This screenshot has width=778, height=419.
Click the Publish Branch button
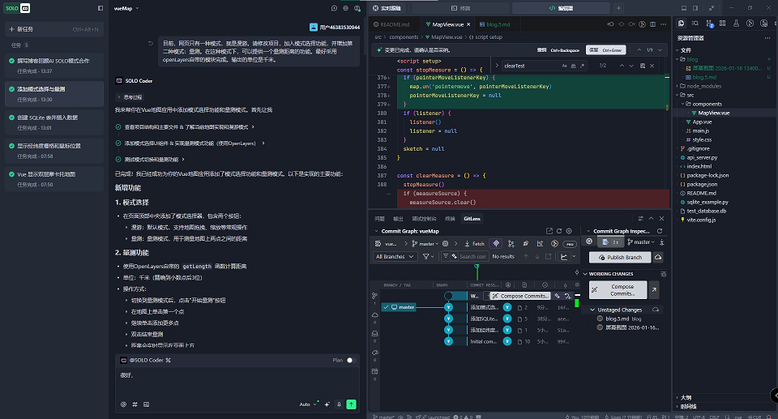[620, 257]
